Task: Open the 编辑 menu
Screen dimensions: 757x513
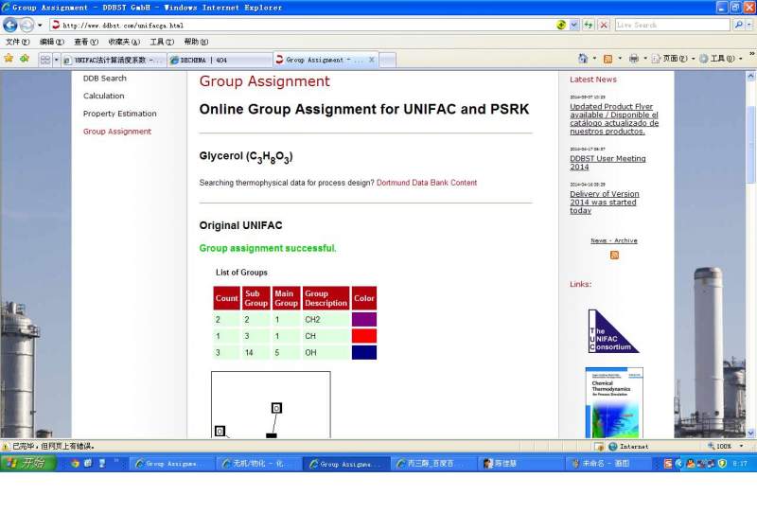Action: click(52, 42)
